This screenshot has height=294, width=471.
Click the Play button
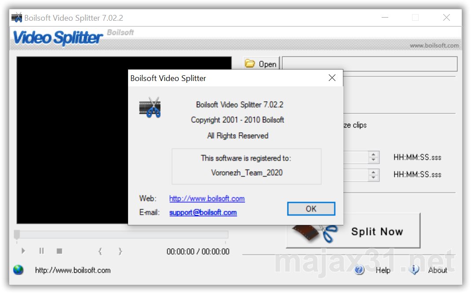(x=23, y=251)
